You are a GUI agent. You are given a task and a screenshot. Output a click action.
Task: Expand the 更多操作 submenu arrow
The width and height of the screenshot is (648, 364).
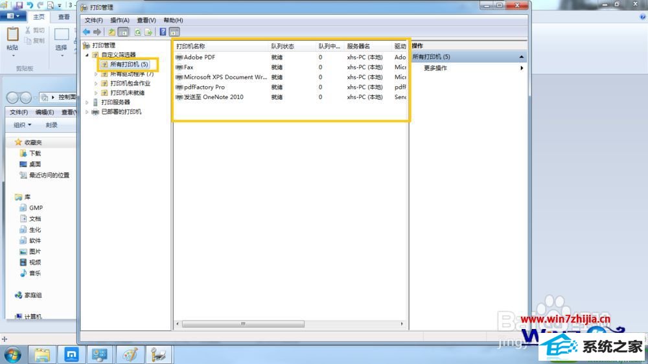(522, 68)
